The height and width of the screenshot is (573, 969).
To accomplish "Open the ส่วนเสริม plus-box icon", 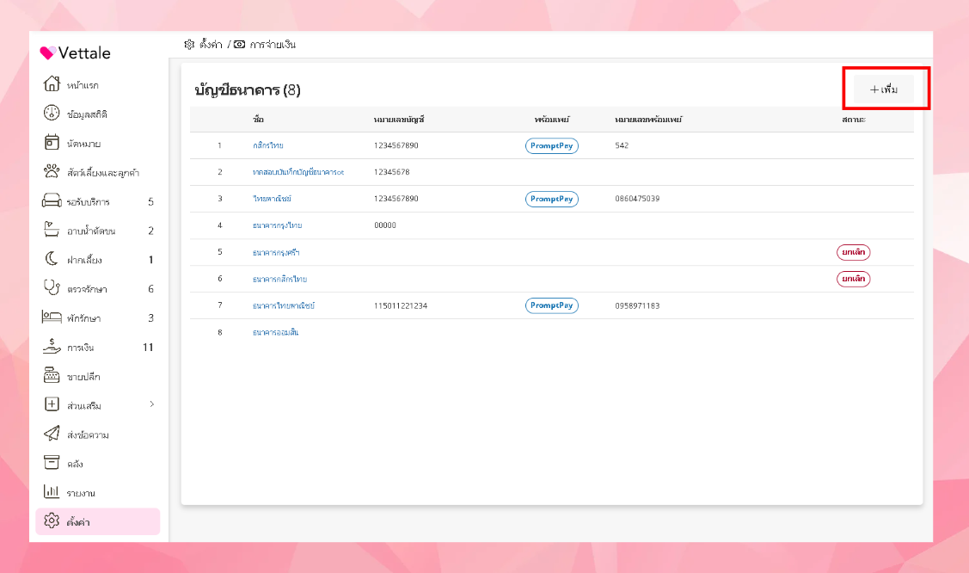I will click(x=52, y=404).
